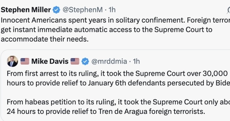This screenshot has width=230, height=121.
Task: Click the verified badge beside Stephen Miller
Action: (56, 10)
